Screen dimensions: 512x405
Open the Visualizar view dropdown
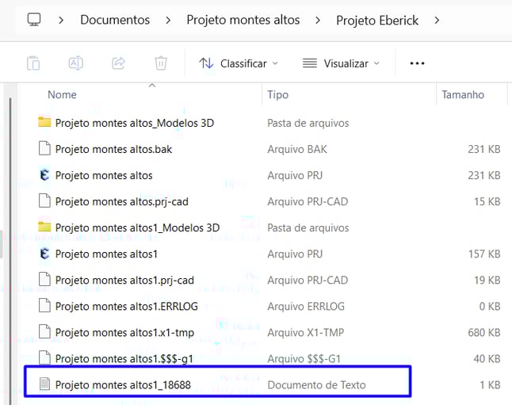(341, 63)
